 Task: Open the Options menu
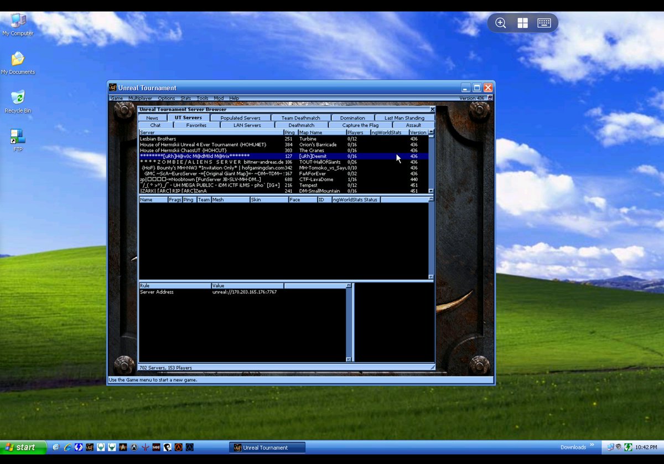[166, 98]
